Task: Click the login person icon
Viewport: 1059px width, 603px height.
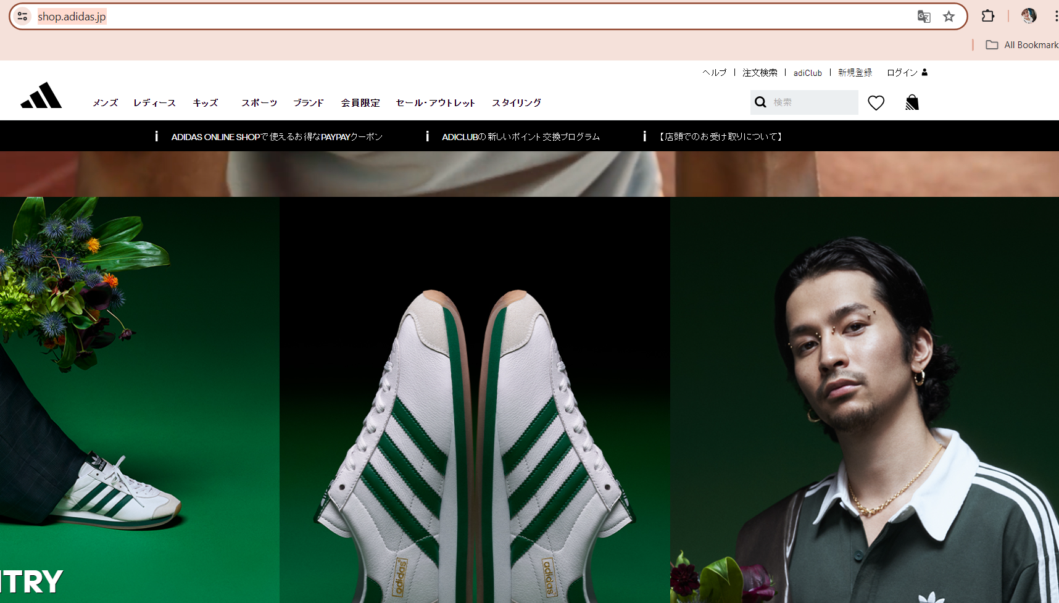Action: 924,72
